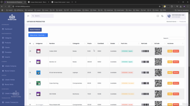Click Monitor LG product image thumbnail
Viewport: 190px width, 106px height.
[38, 62]
